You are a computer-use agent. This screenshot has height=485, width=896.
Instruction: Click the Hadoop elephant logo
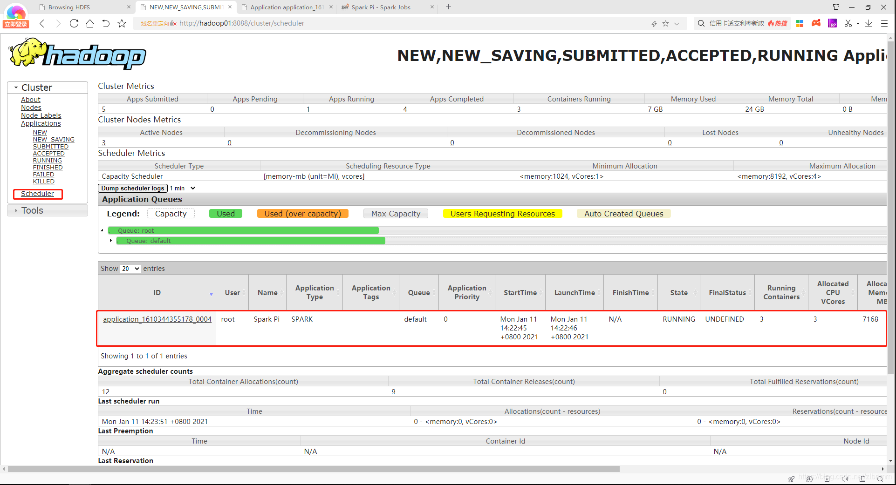[x=77, y=54]
